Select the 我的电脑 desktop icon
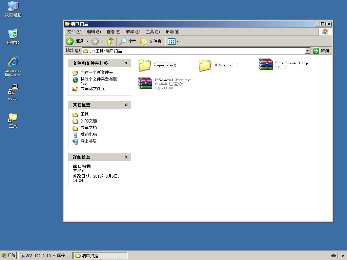The image size is (347, 260). click(13, 9)
